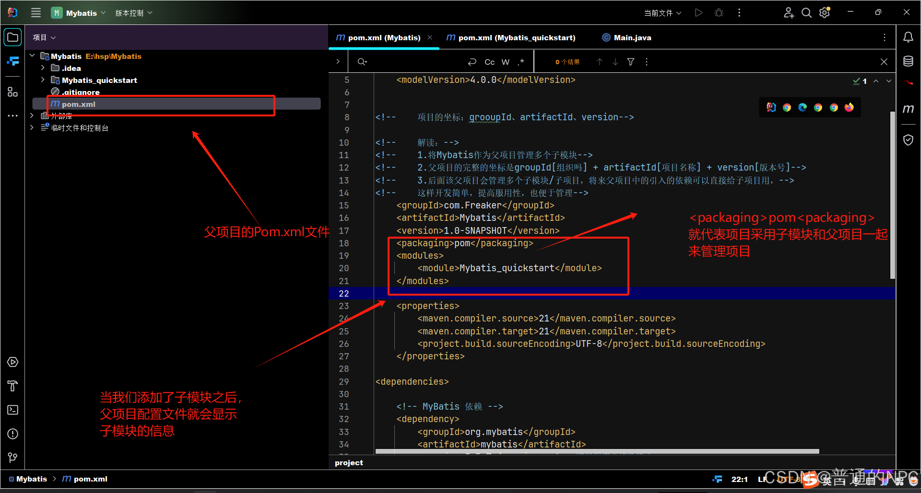Open version control dropdown menu
The height and width of the screenshot is (493, 921).
(134, 13)
